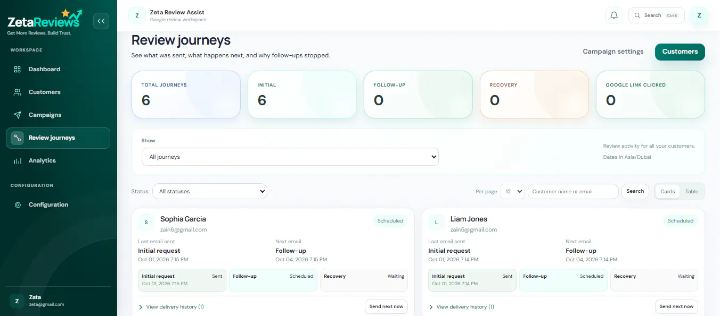720x316 pixels.
Task: Click Sophia Garcia's Recovery Waiting step
Action: pyautogui.click(x=364, y=280)
